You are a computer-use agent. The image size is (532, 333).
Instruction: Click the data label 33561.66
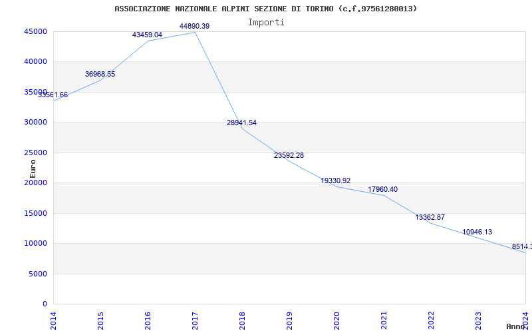click(53, 95)
